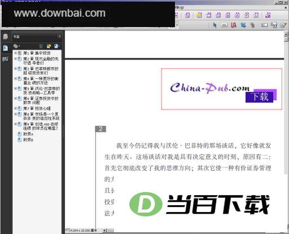The height and width of the screenshot is (234, 289).
Task: Open the 附录A bookmark
Action: pyautogui.click(x=28, y=134)
